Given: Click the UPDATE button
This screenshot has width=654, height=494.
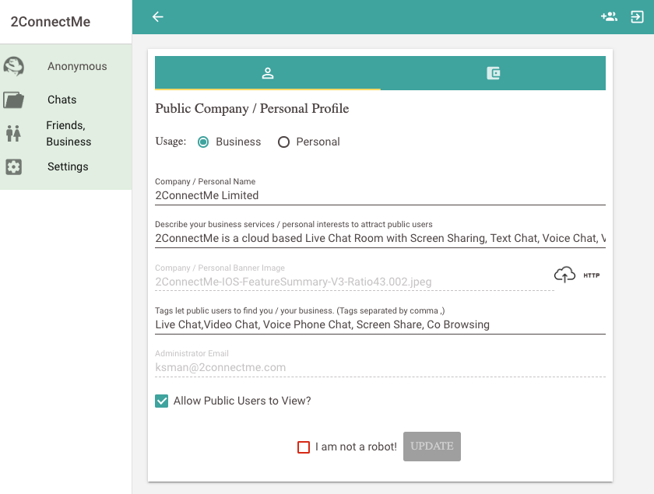Looking at the screenshot, I should point(432,447).
